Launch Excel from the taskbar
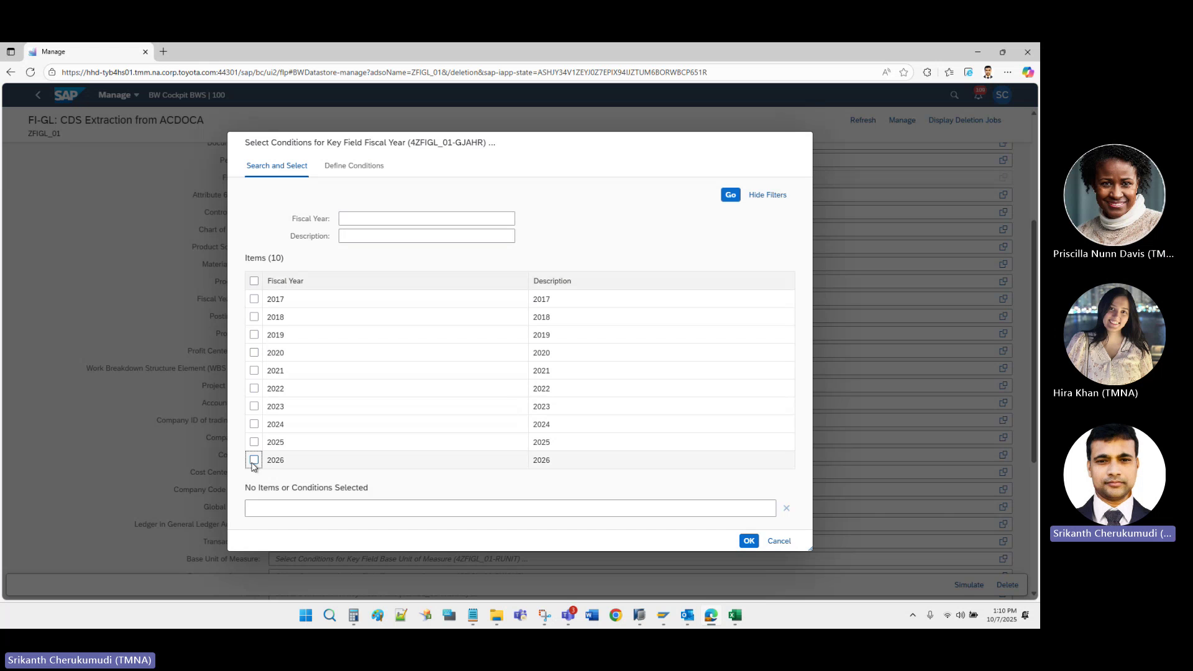This screenshot has height=671, width=1193. coord(735,616)
